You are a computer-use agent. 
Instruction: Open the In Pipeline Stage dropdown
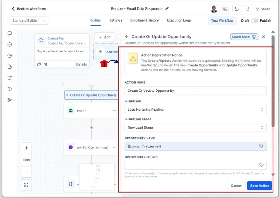[x=196, y=128]
